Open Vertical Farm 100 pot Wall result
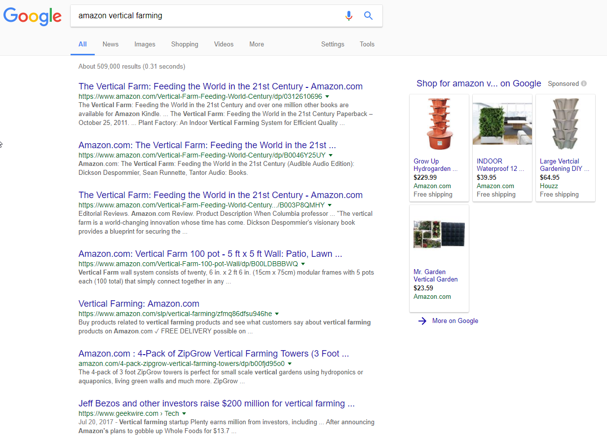This screenshot has height=443, width=607. [210, 254]
